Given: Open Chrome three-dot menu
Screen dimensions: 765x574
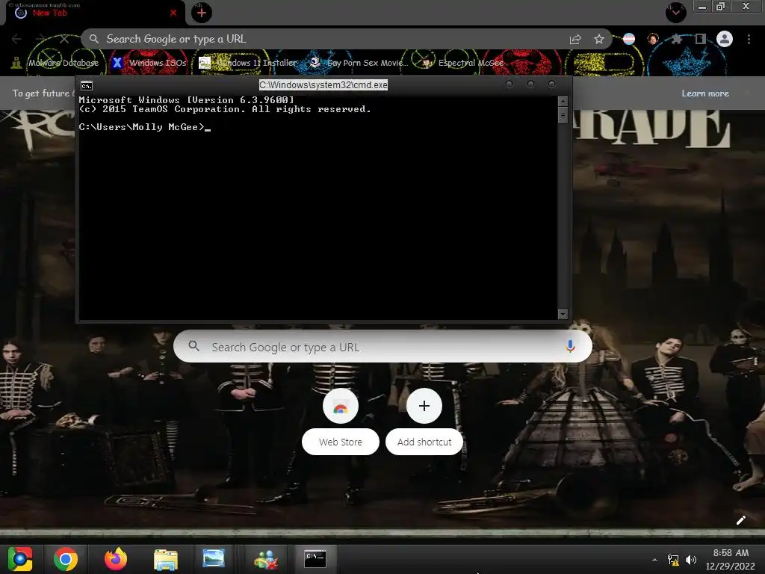Looking at the screenshot, I should click(749, 39).
